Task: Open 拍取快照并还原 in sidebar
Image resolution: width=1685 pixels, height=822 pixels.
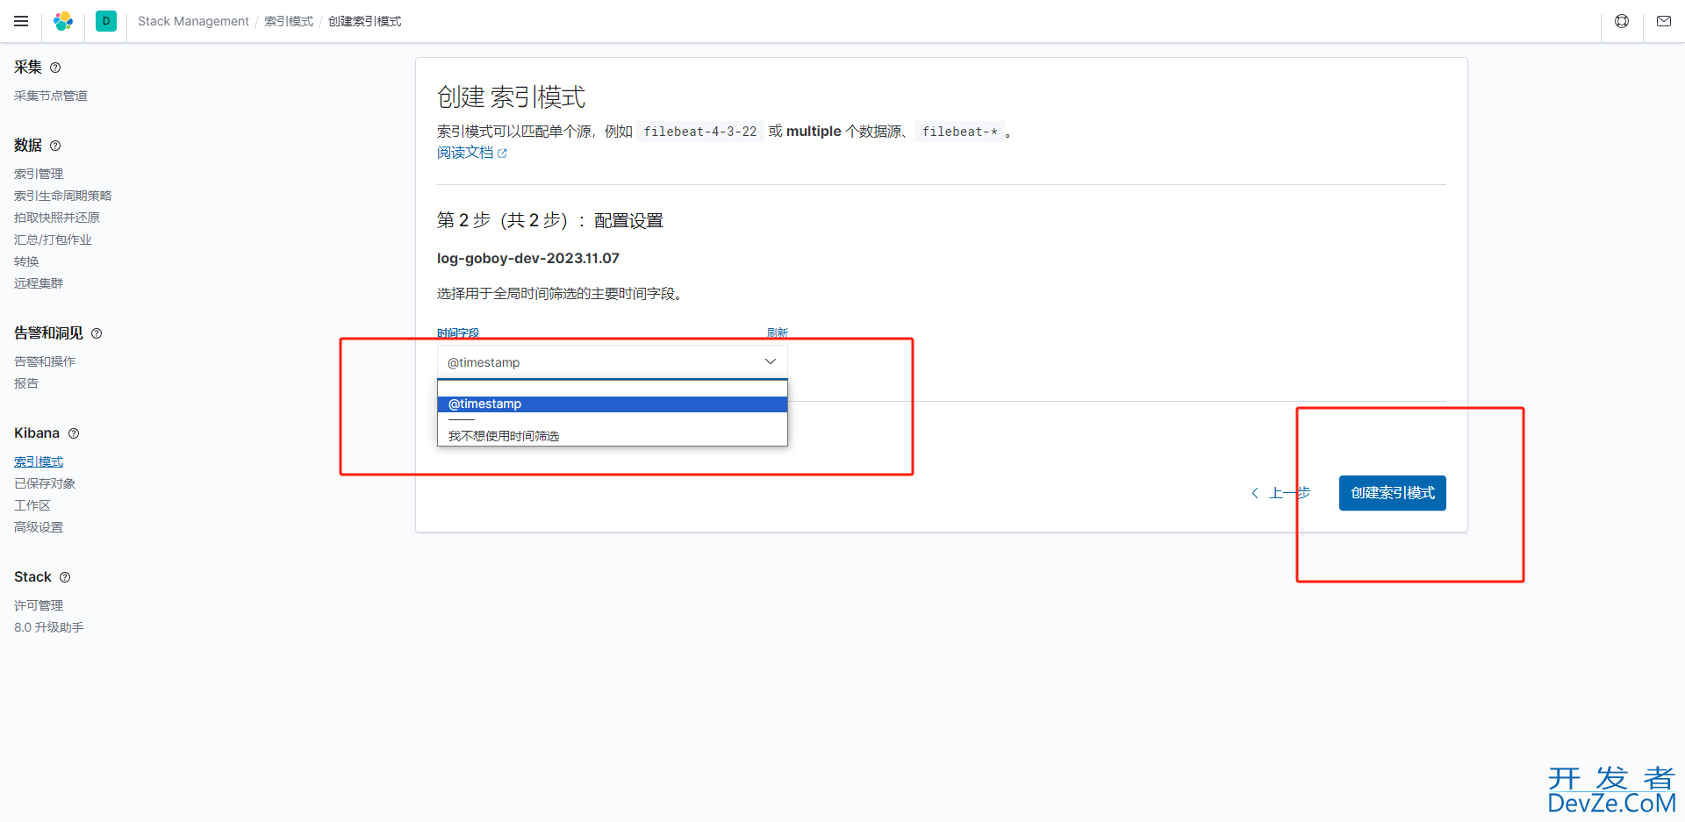Action: 57,218
